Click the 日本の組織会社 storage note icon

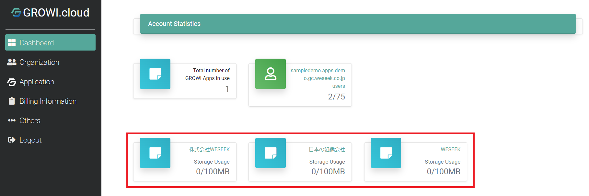coord(271,153)
